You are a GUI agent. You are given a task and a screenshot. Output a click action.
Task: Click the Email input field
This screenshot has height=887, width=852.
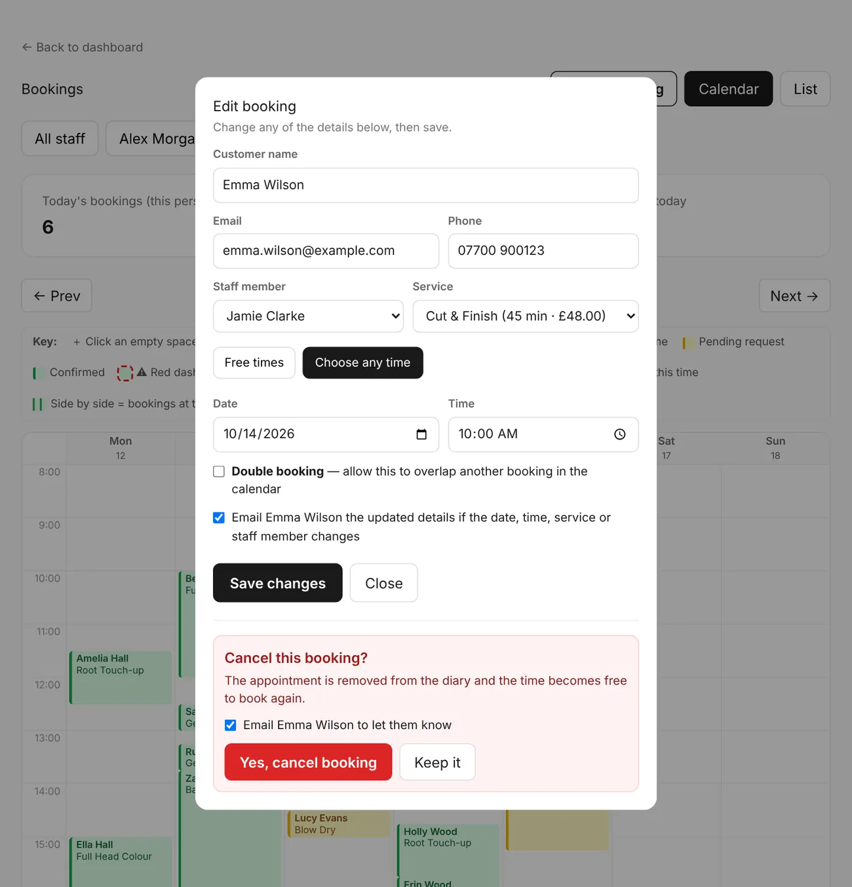point(326,251)
